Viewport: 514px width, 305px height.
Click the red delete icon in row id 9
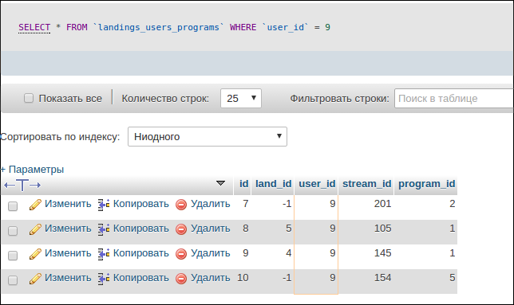point(181,254)
